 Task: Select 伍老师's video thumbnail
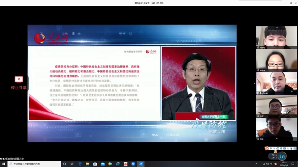click(x=276, y=83)
